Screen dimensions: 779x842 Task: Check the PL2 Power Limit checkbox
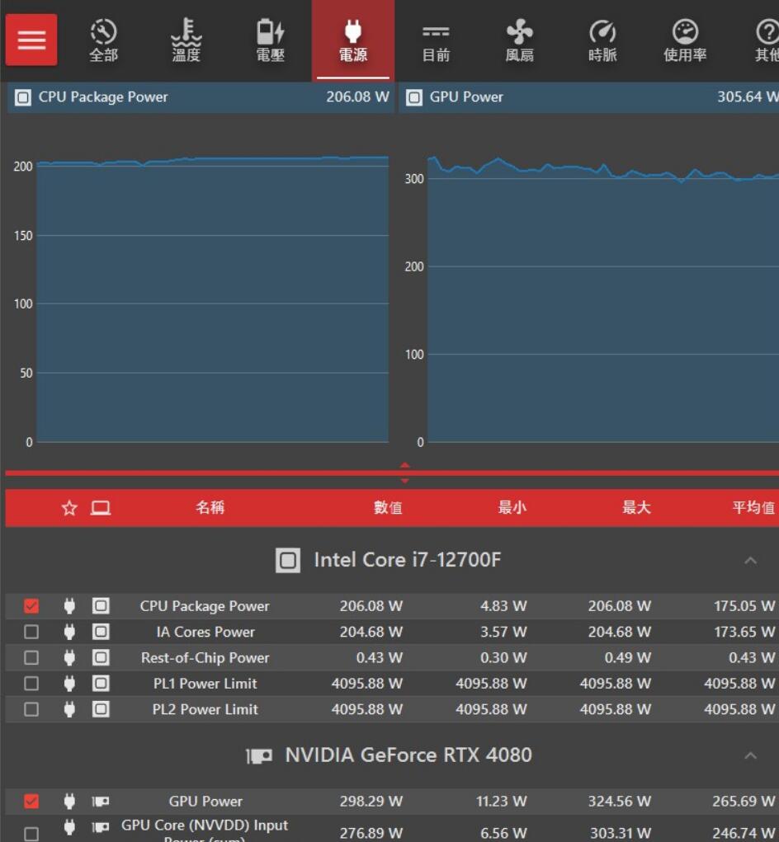pyautogui.click(x=31, y=709)
